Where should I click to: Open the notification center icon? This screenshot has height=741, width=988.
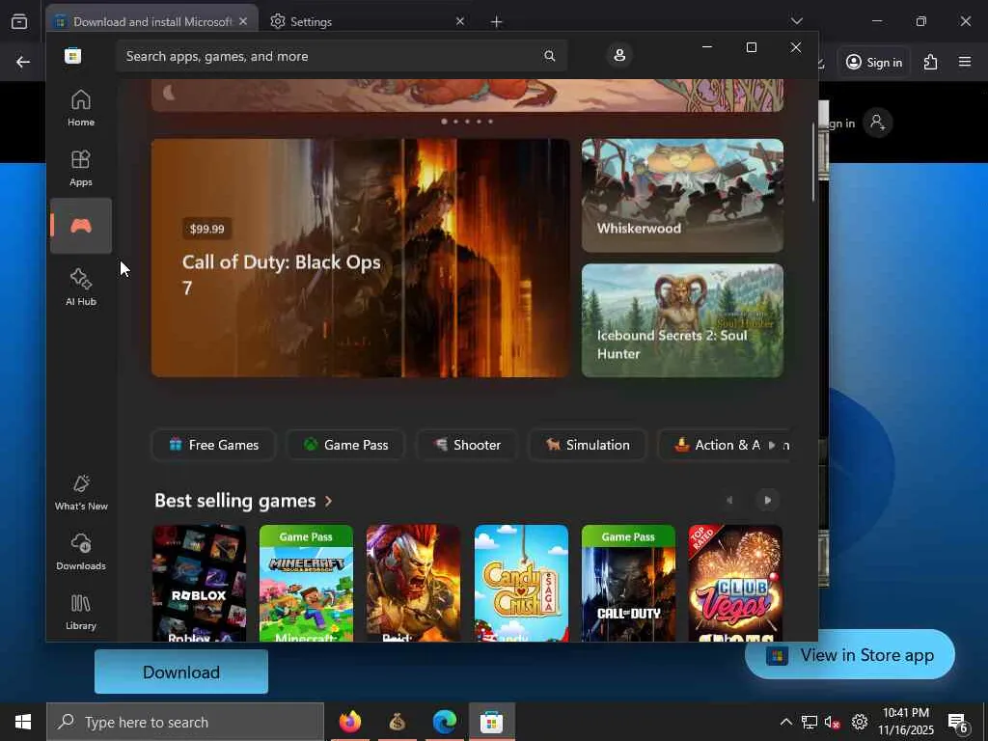pos(957,722)
